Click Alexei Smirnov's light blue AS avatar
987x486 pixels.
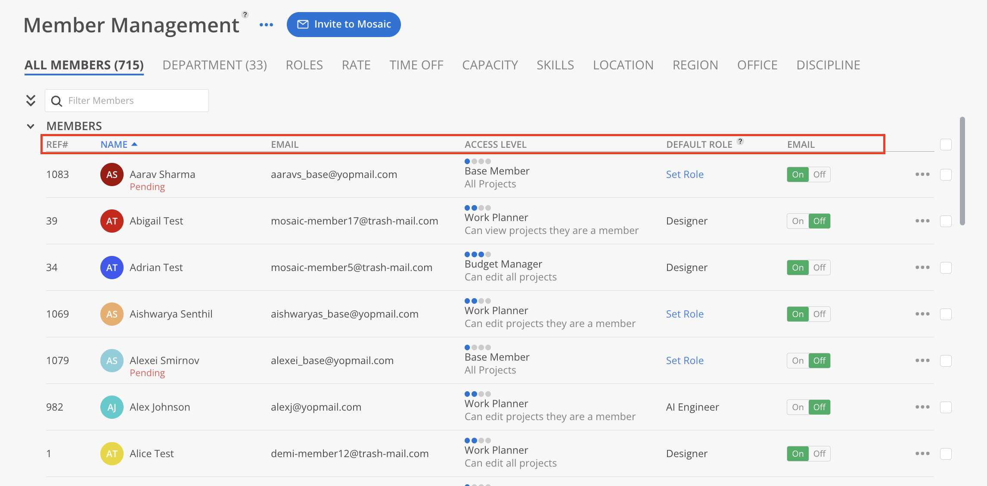pyautogui.click(x=112, y=361)
